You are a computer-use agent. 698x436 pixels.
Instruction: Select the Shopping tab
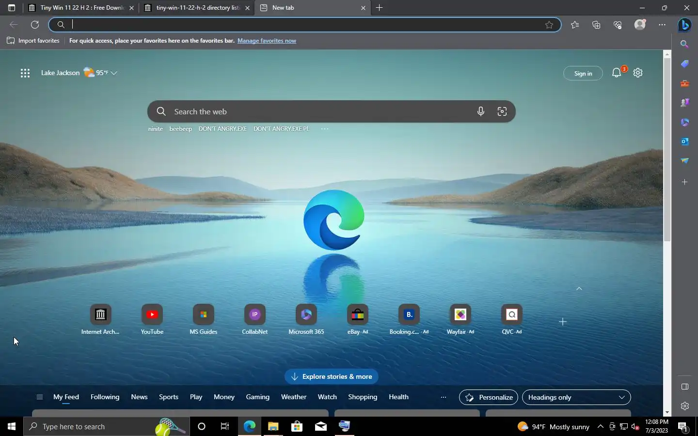coord(363,397)
